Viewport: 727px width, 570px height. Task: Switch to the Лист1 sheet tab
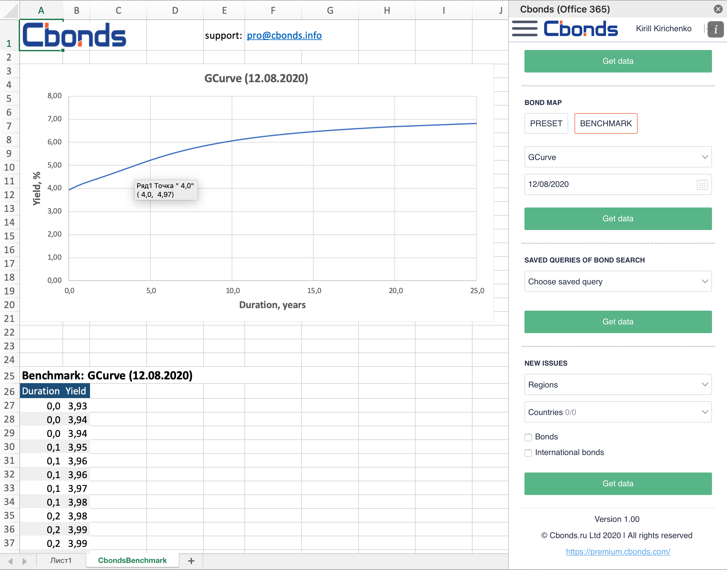tap(61, 560)
